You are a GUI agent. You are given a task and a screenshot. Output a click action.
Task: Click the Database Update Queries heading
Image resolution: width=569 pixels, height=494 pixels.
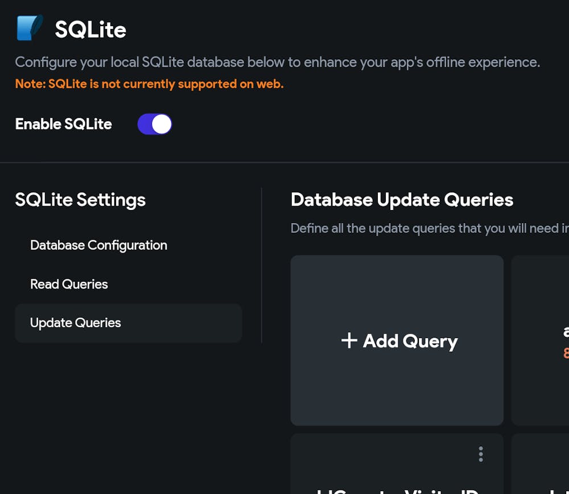click(402, 200)
